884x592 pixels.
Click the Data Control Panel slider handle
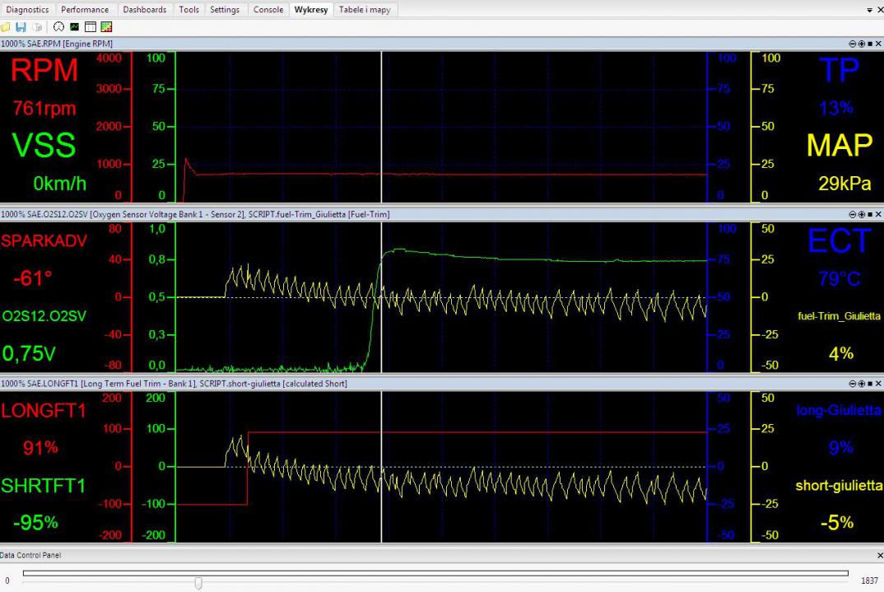[x=198, y=583]
